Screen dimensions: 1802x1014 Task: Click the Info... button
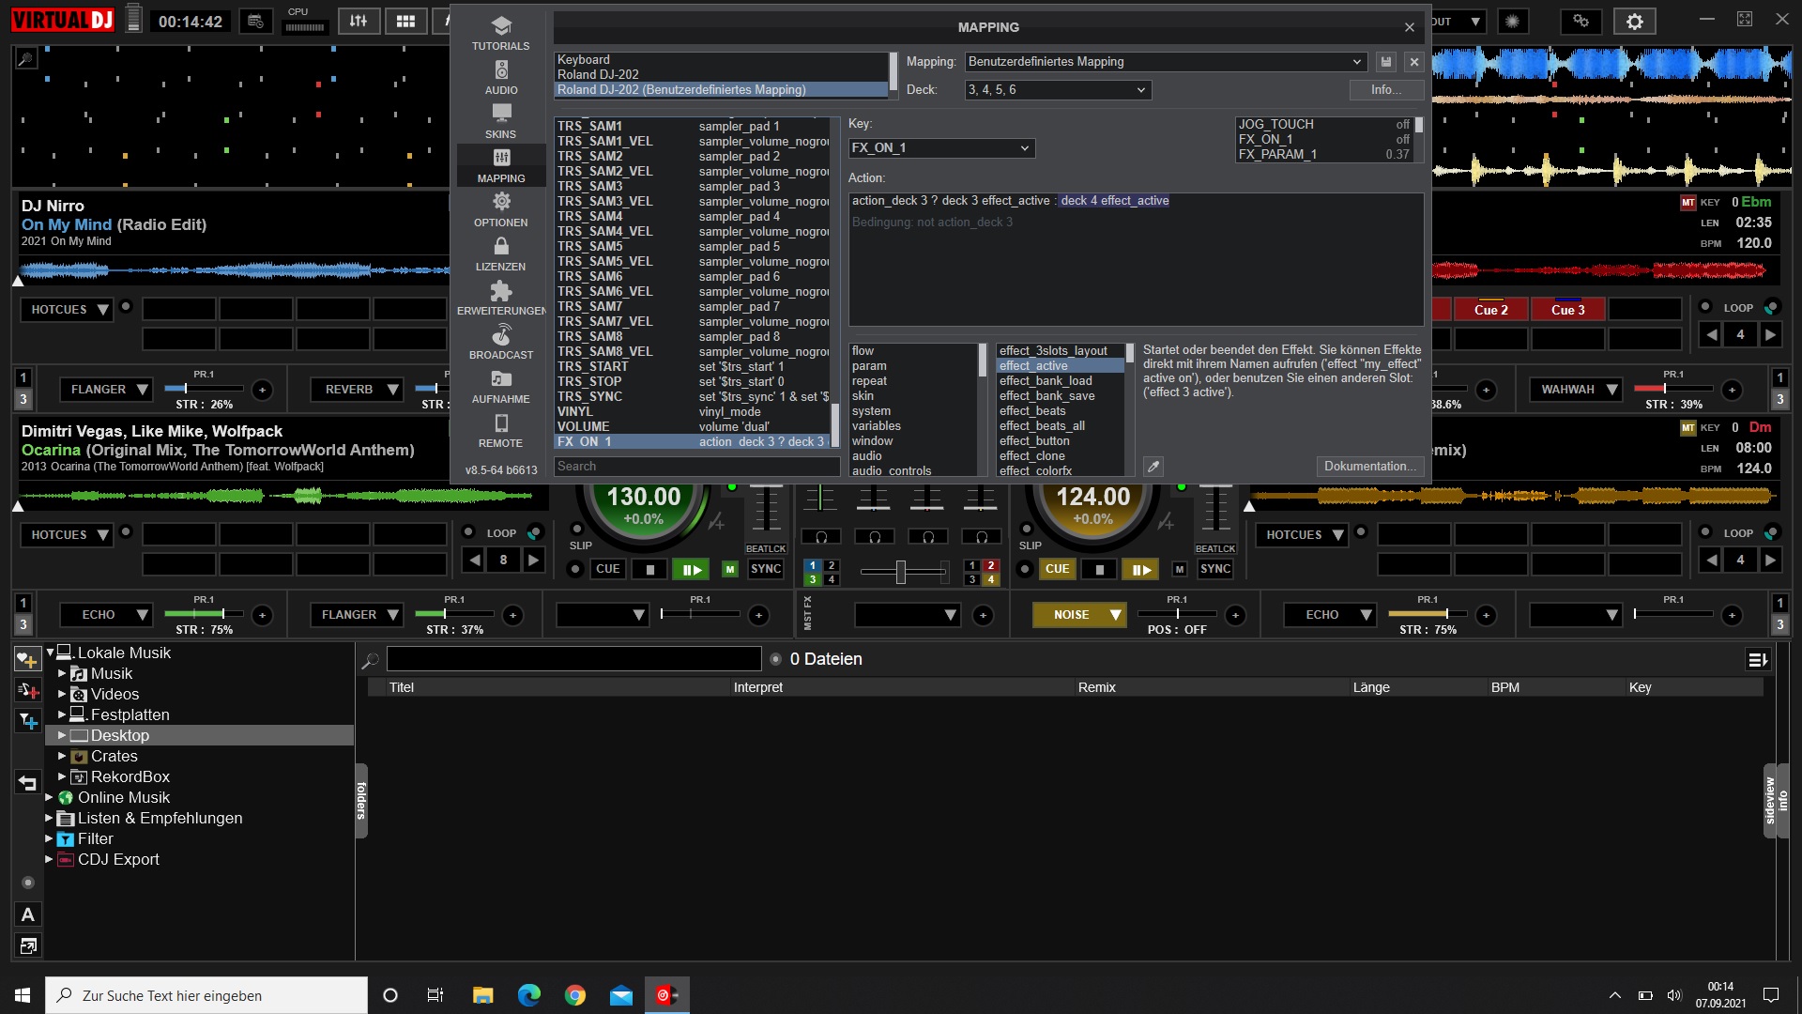pyautogui.click(x=1386, y=90)
